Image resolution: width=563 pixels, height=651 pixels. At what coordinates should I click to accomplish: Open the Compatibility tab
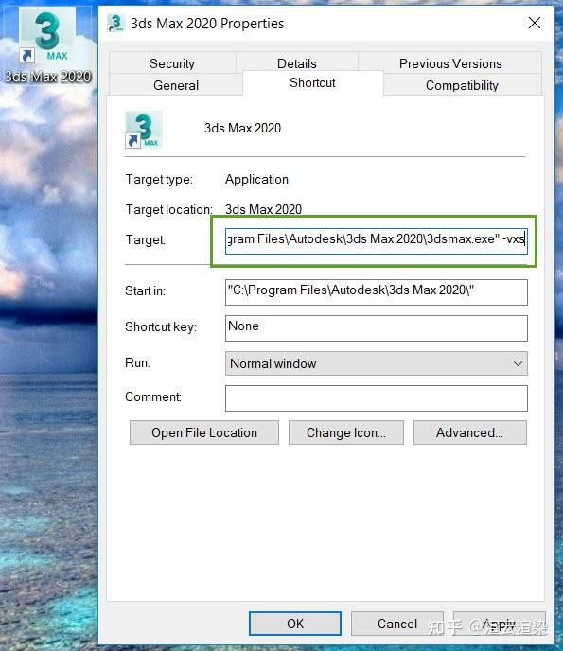[x=462, y=85]
